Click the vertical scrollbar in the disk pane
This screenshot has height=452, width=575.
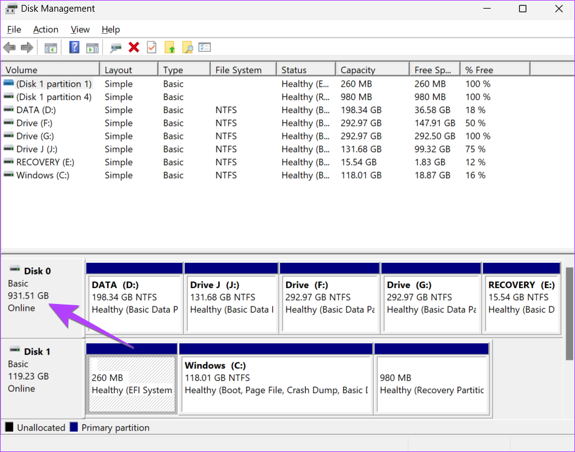pos(569,313)
